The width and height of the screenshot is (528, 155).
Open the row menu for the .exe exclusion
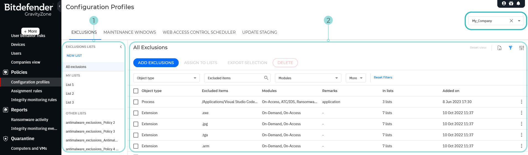pos(522,113)
